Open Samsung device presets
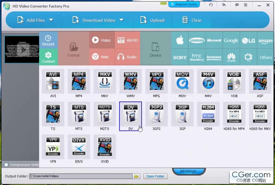 [x=197, y=40]
